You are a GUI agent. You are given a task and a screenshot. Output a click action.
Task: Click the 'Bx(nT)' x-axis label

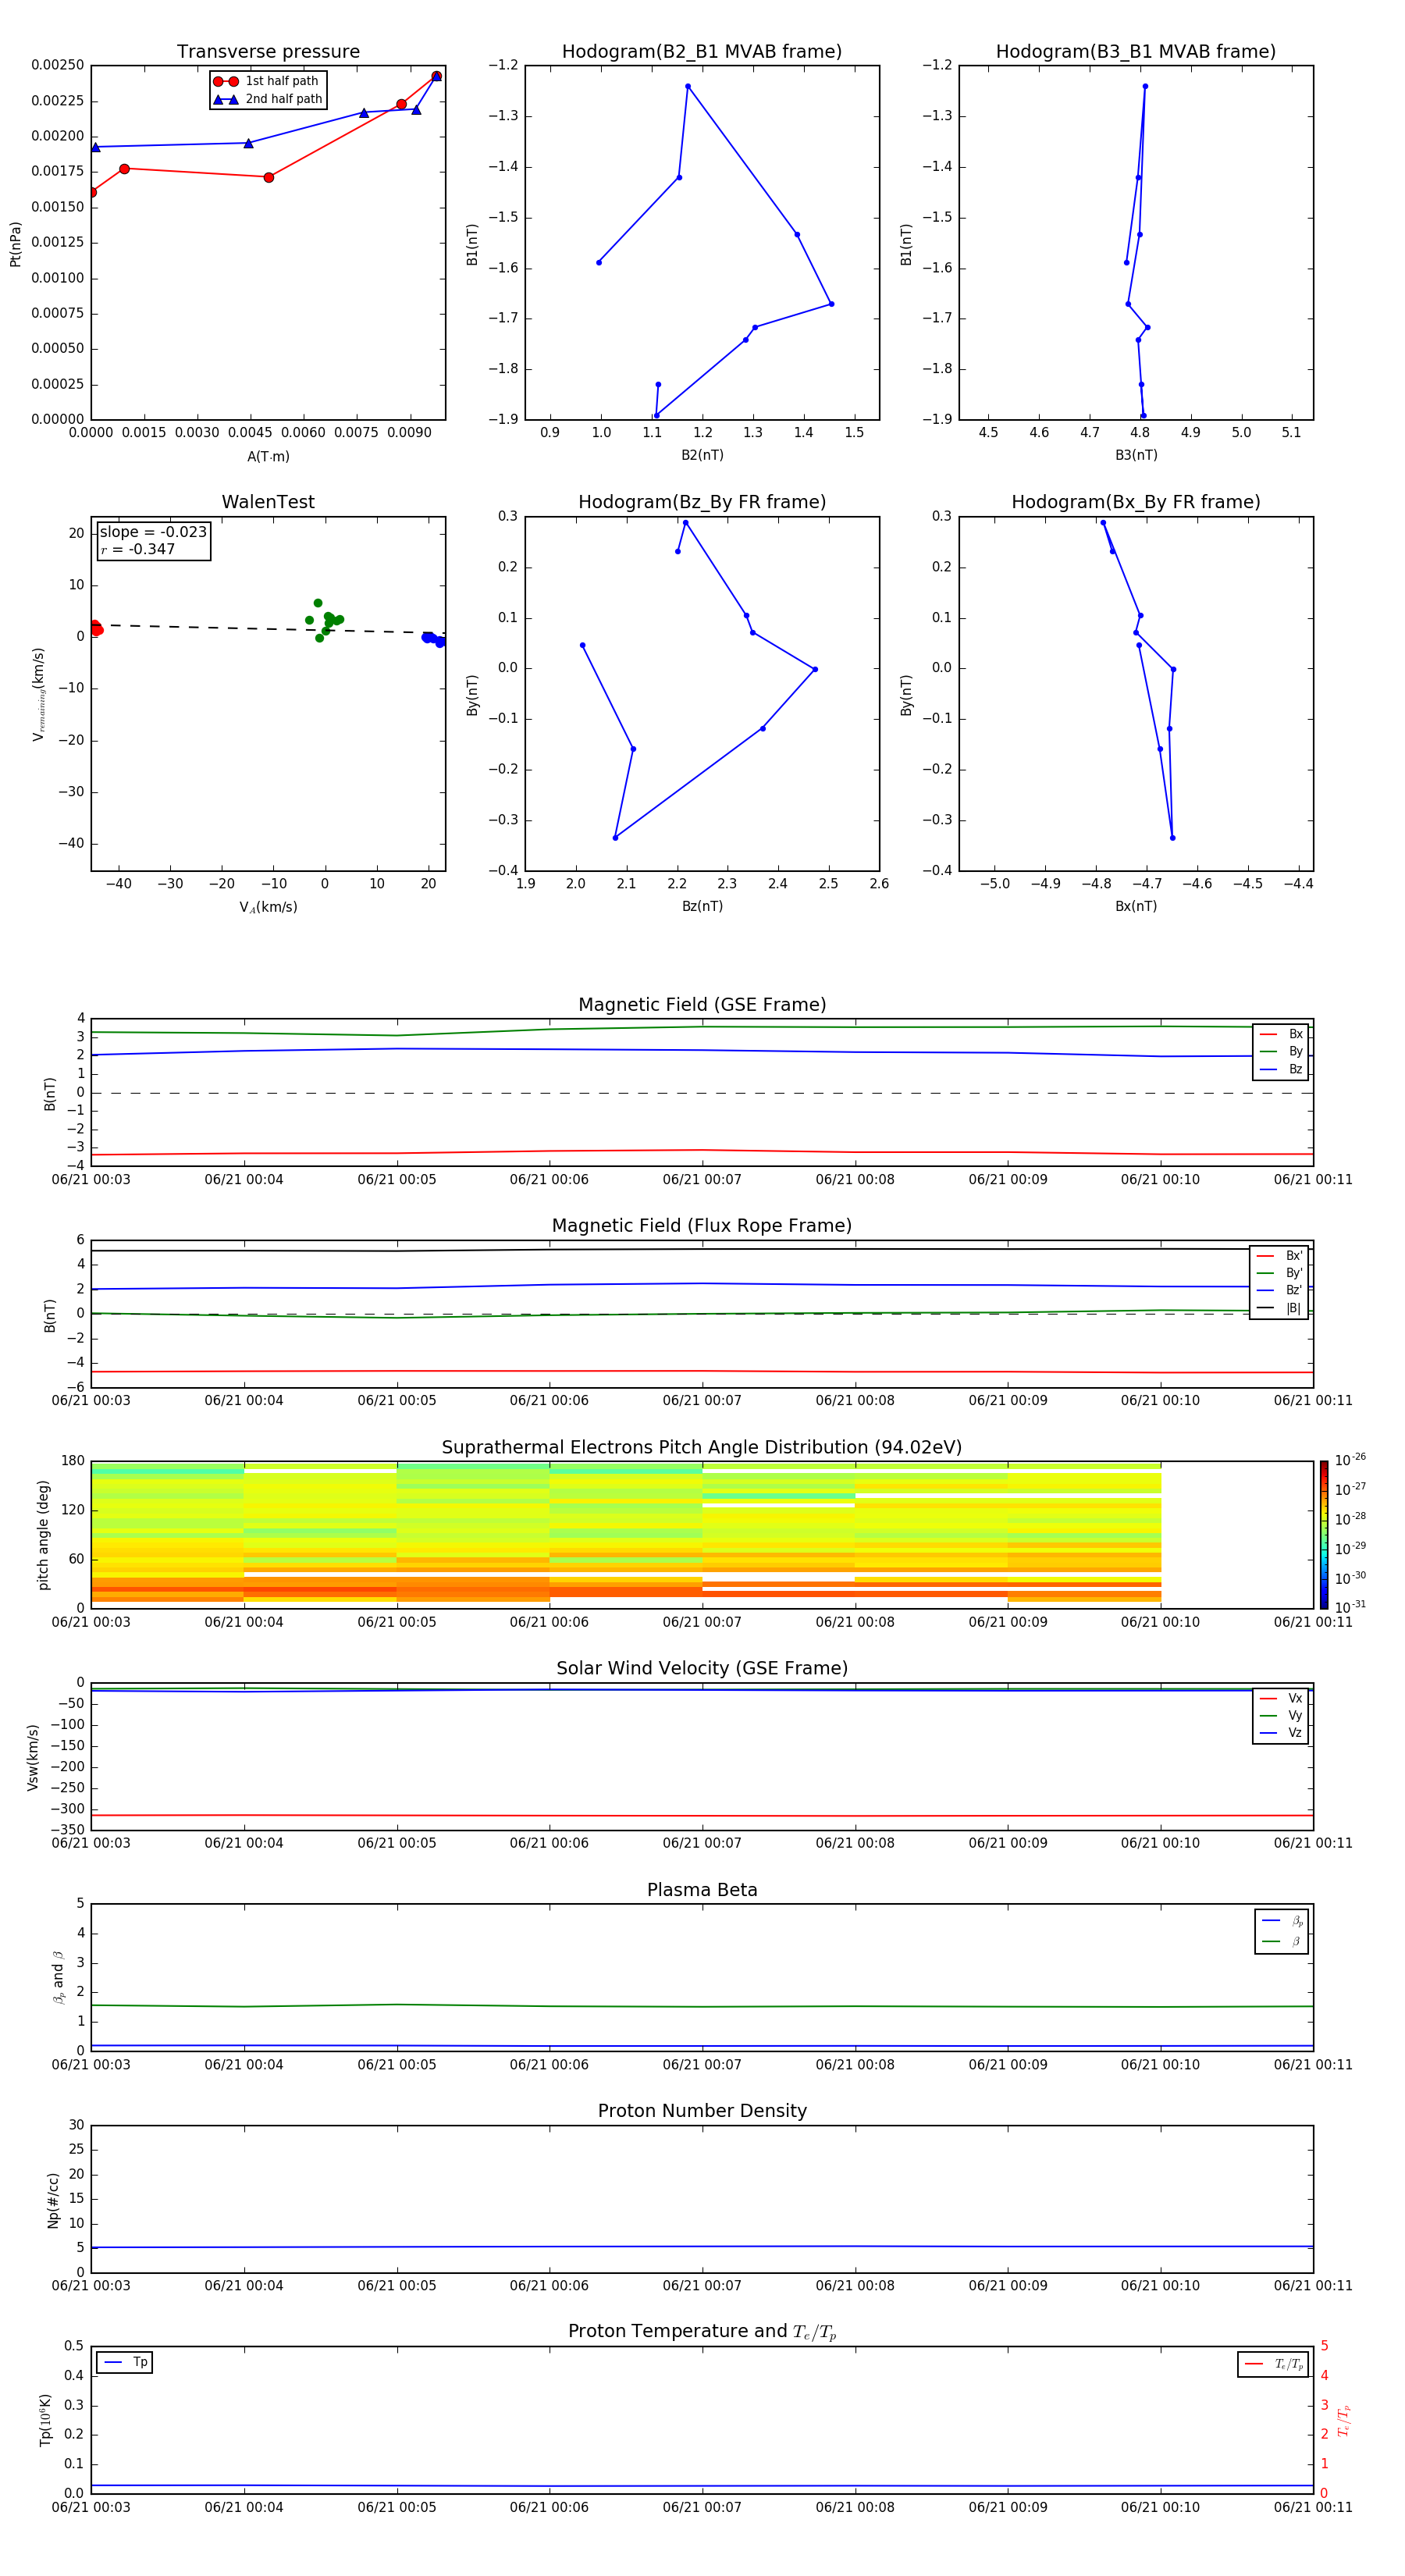coord(1136,906)
